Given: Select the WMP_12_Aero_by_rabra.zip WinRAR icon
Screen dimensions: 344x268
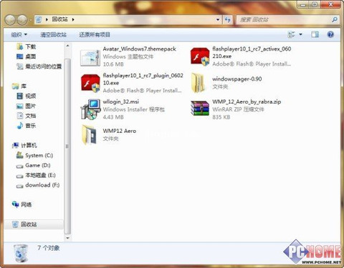Looking at the screenshot, I should click(x=200, y=108).
